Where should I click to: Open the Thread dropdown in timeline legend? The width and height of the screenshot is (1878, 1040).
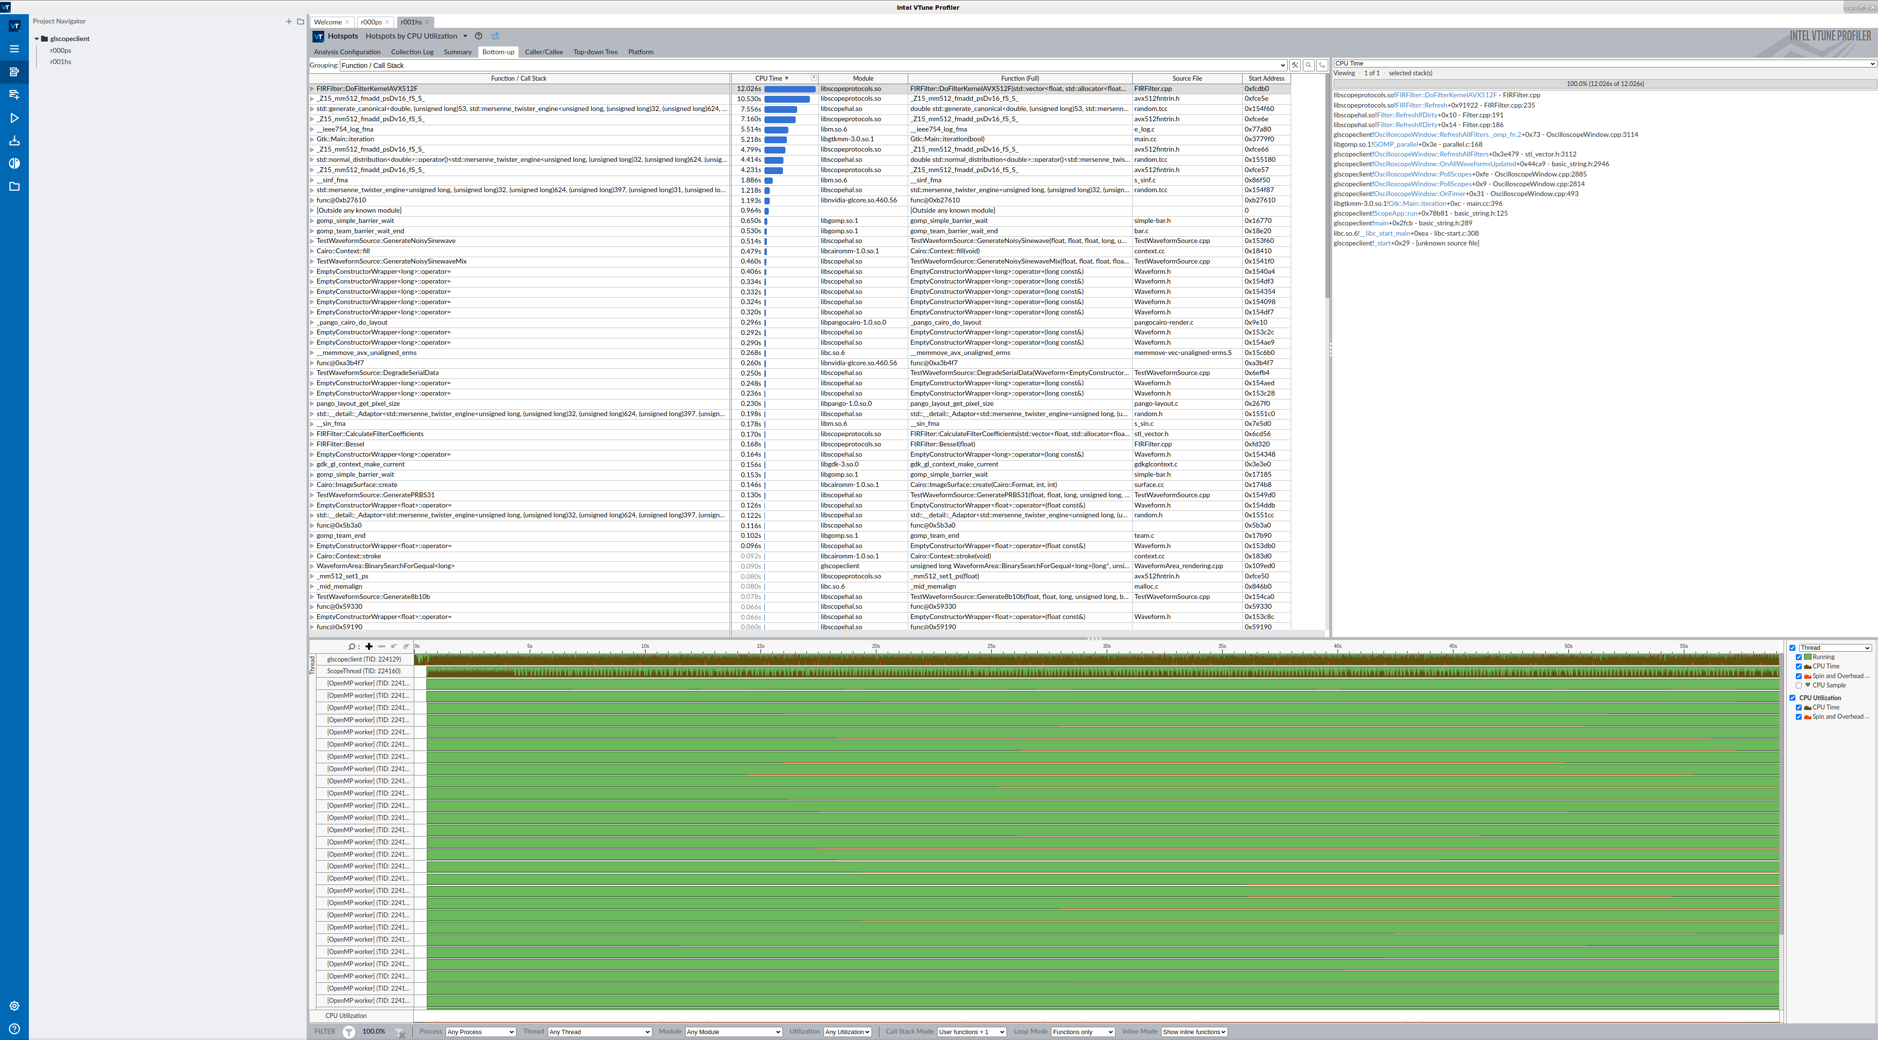click(x=1835, y=648)
